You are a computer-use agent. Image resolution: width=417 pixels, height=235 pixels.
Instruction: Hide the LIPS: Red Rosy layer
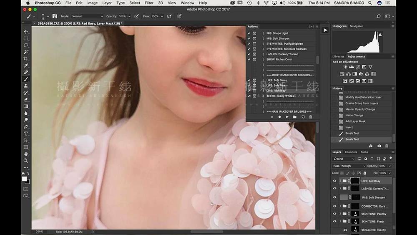[334, 181]
